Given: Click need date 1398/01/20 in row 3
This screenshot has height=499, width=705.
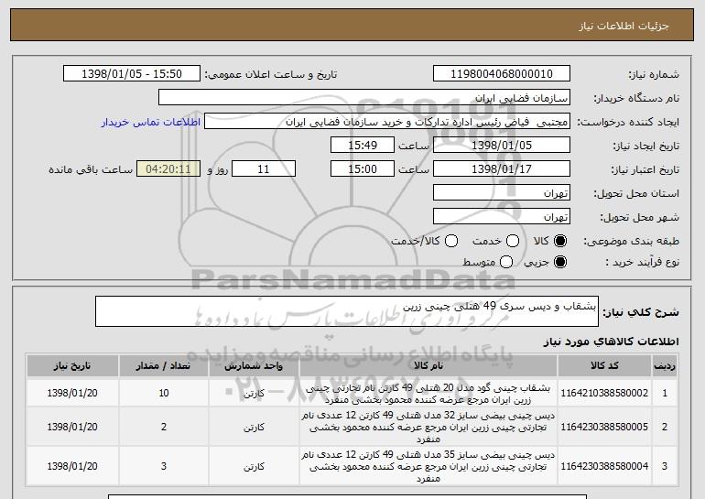Looking at the screenshot, I should coord(72,466).
